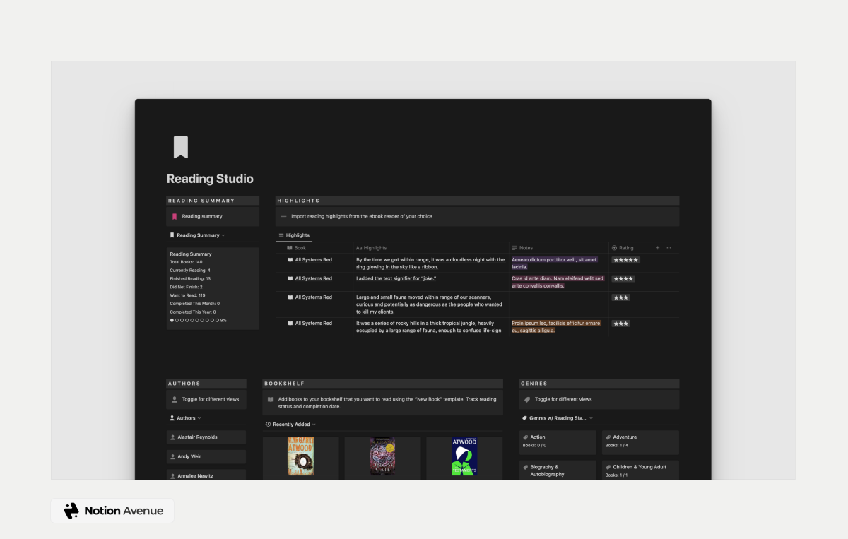The width and height of the screenshot is (848, 539).
Task: Click the reading progress bar showing 9%
Action: pyautogui.click(x=199, y=320)
